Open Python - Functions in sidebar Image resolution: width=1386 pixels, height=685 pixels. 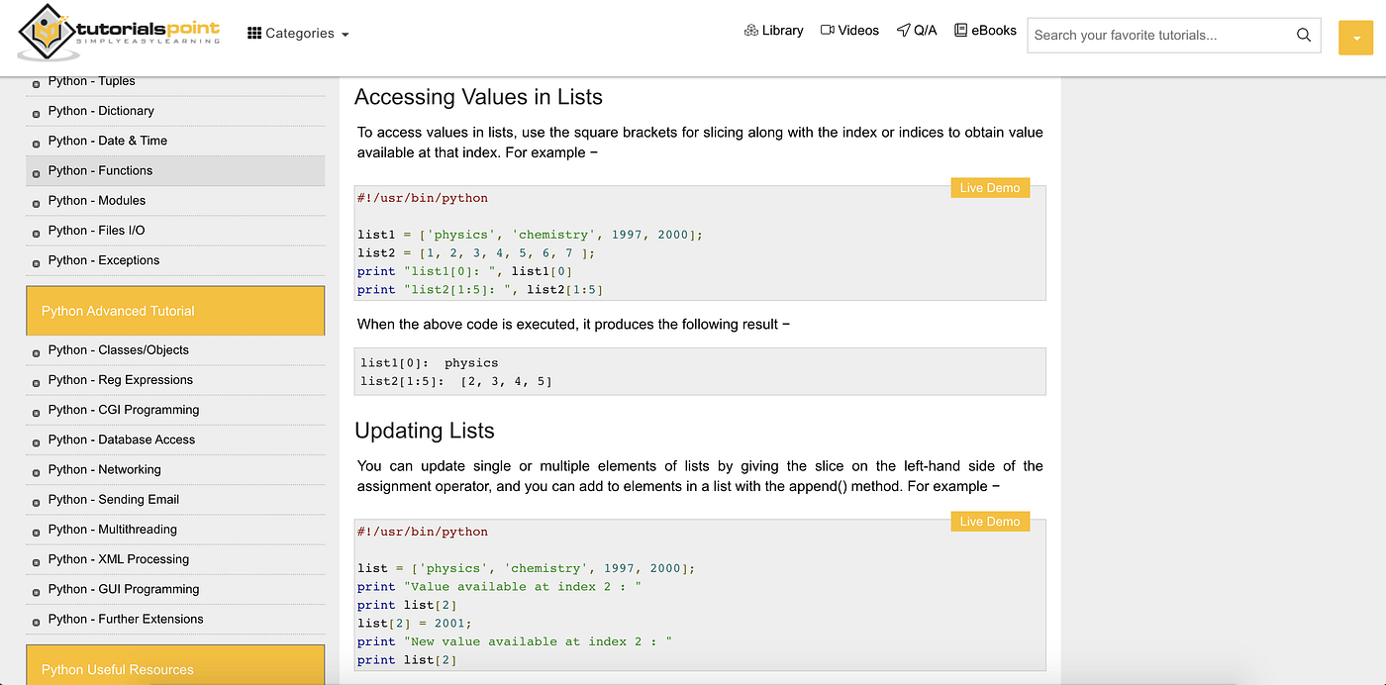coord(100,170)
